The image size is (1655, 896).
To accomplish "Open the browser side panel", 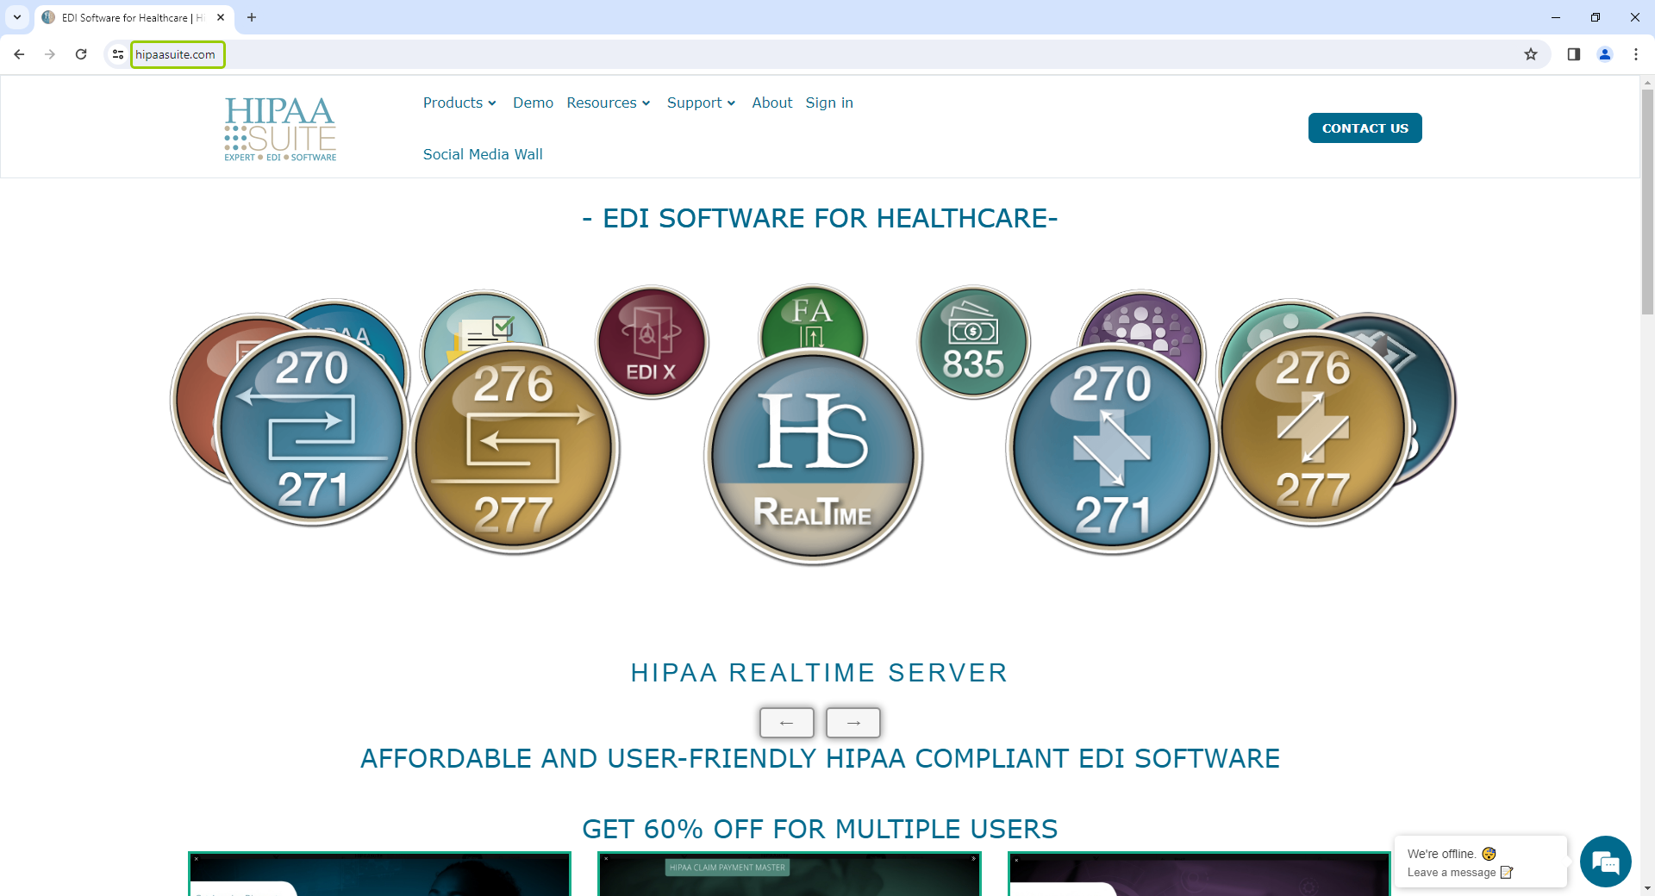I will point(1574,54).
